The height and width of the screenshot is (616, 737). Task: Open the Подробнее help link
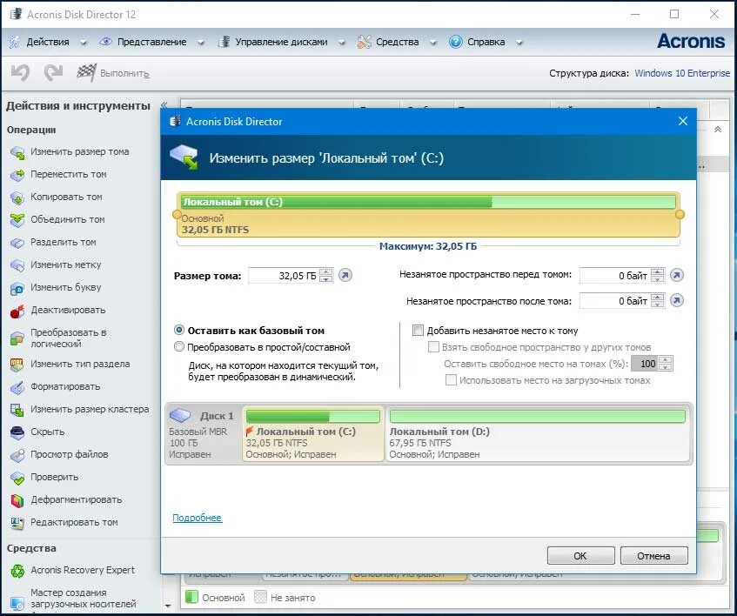(197, 518)
